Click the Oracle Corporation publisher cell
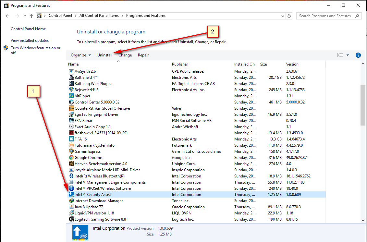Image resolution: width=367 pixels, height=242 pixels. pyautogui.click(x=188, y=207)
